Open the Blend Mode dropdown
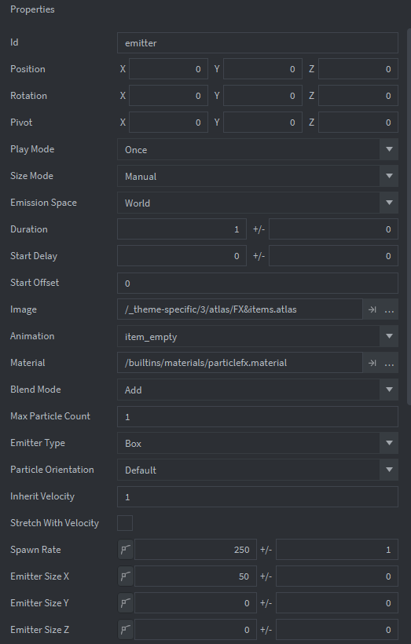The width and height of the screenshot is (411, 644). pyautogui.click(x=258, y=390)
